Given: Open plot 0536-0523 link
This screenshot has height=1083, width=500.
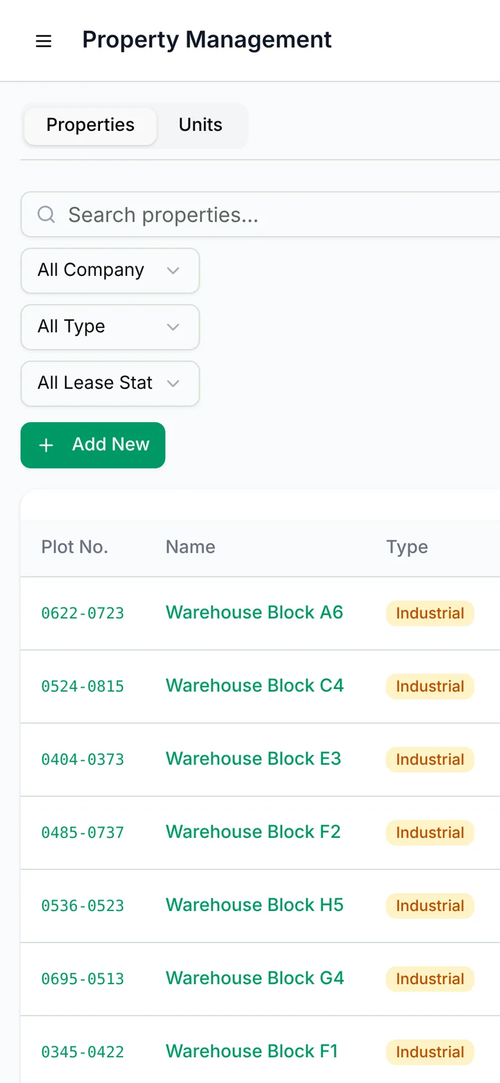Looking at the screenshot, I should (83, 906).
